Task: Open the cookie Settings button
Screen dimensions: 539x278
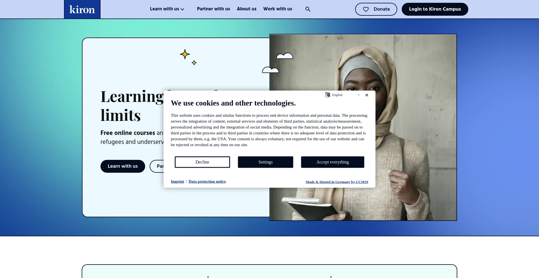Action: pos(265,162)
